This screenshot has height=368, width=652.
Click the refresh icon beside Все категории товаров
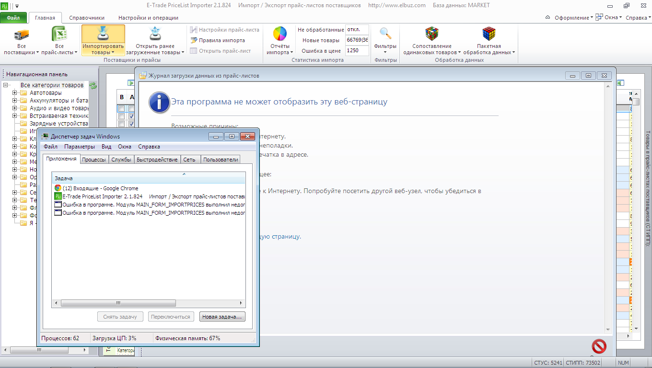93,85
